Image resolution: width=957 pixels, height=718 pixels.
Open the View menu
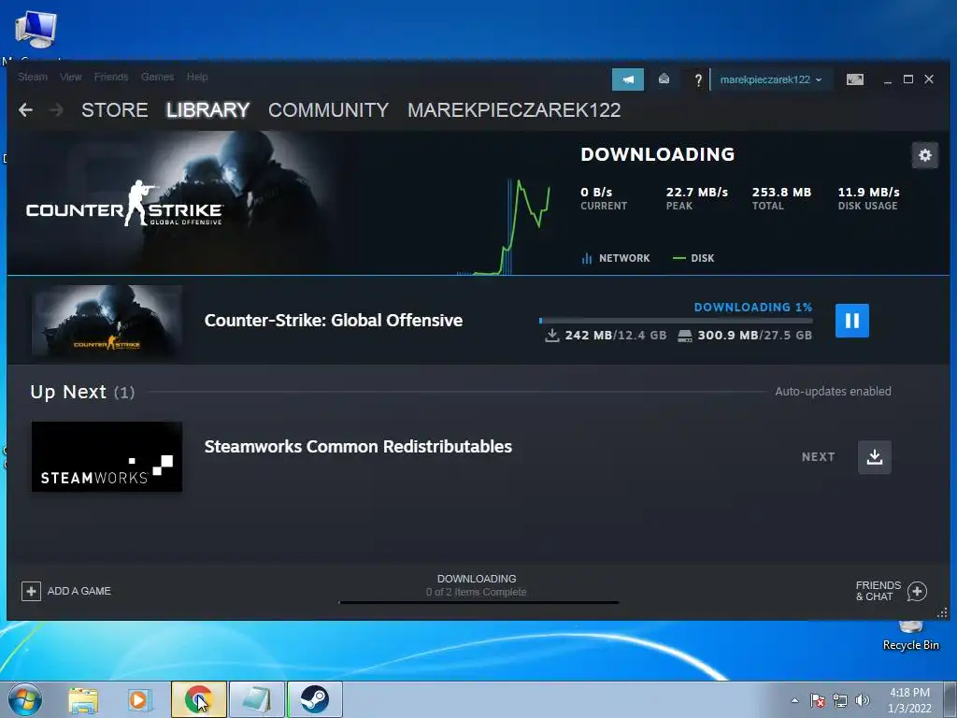click(x=71, y=77)
